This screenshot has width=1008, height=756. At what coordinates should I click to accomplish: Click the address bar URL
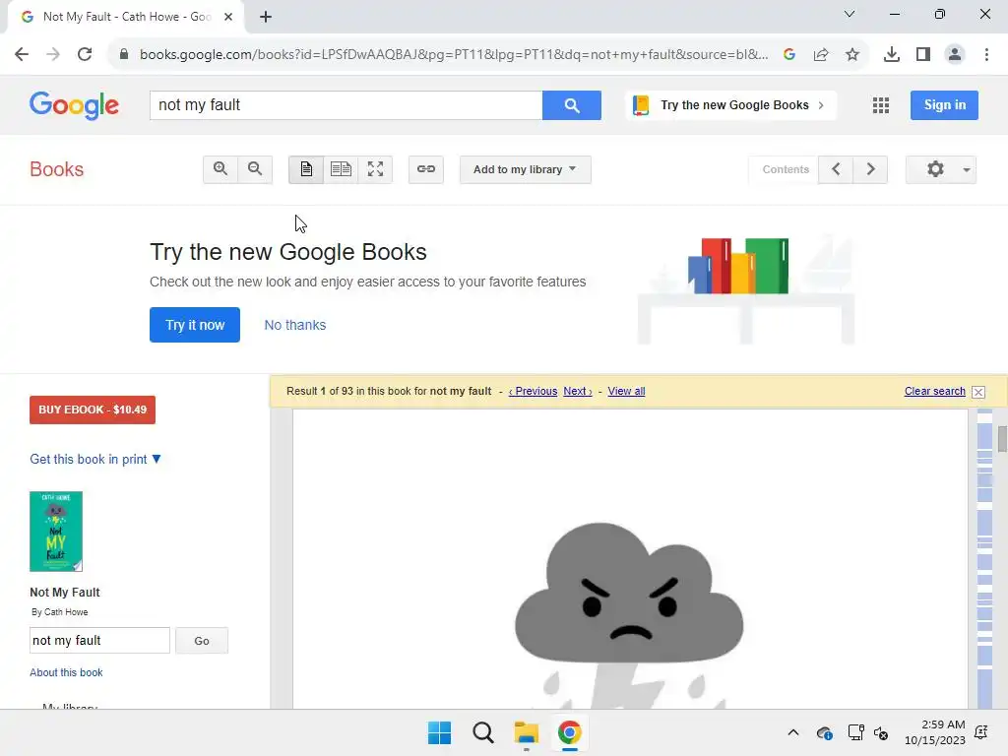tap(453, 55)
